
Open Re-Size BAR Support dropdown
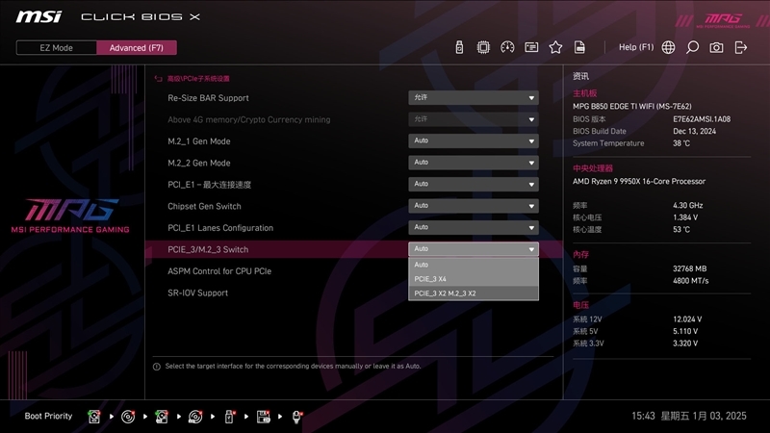[x=474, y=98]
